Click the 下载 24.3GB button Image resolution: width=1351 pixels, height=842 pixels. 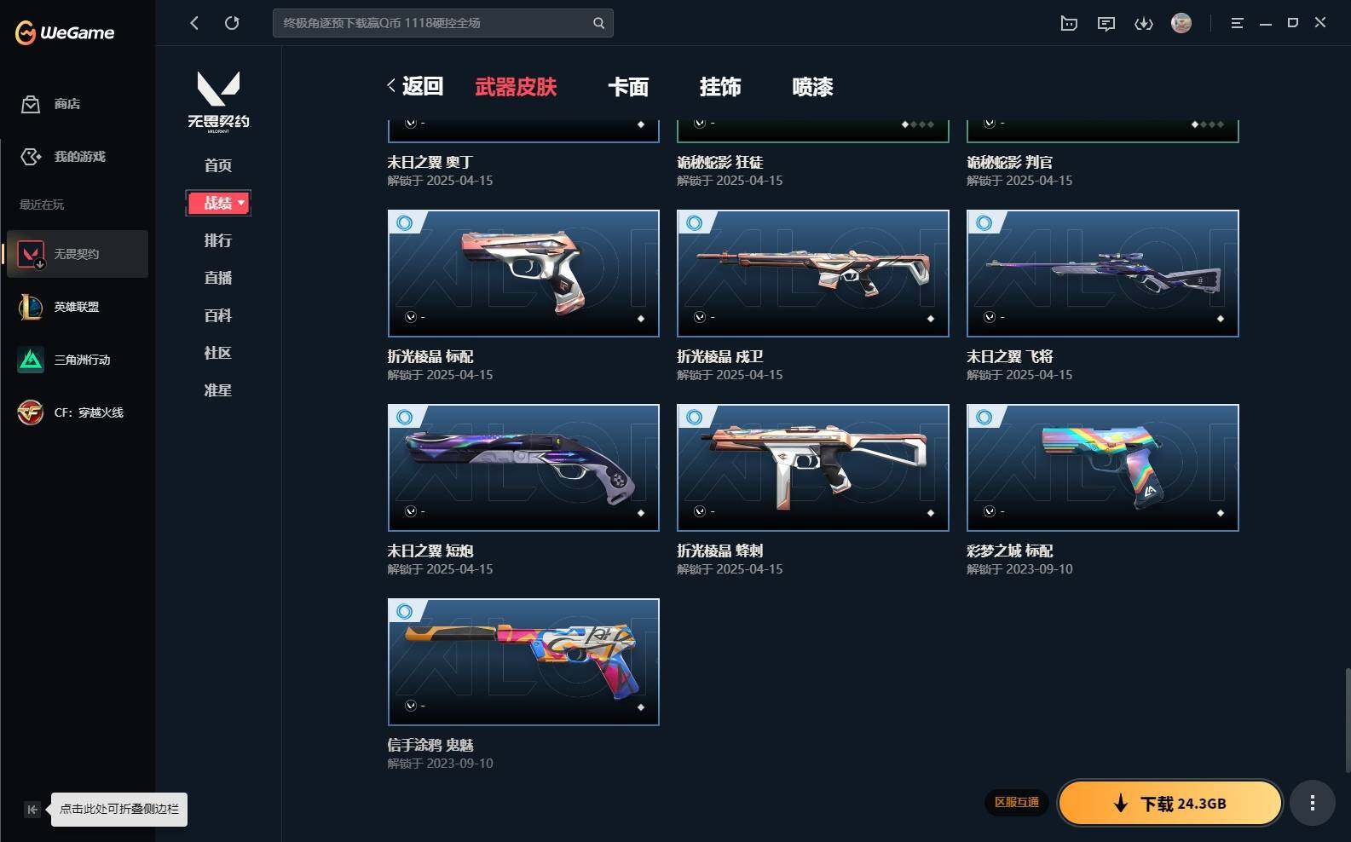1170,804
